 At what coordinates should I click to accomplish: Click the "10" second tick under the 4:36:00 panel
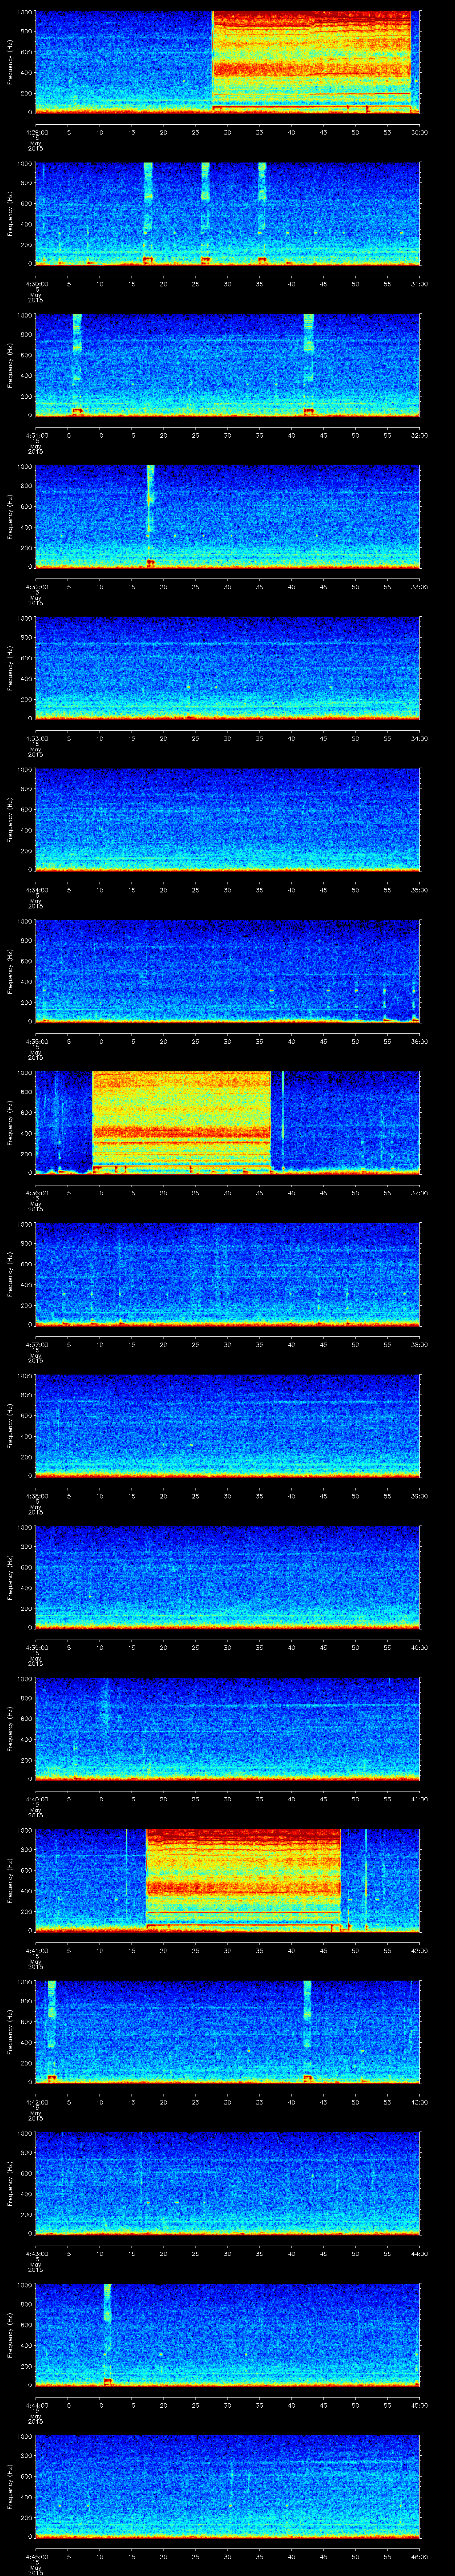pos(100,1193)
